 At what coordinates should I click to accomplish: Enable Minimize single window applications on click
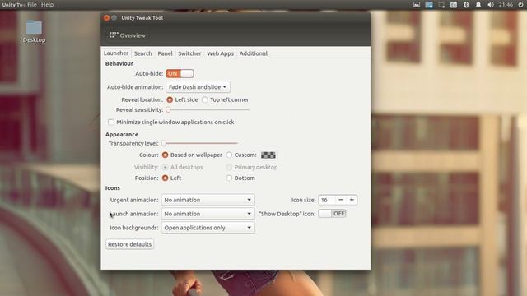[111, 122]
